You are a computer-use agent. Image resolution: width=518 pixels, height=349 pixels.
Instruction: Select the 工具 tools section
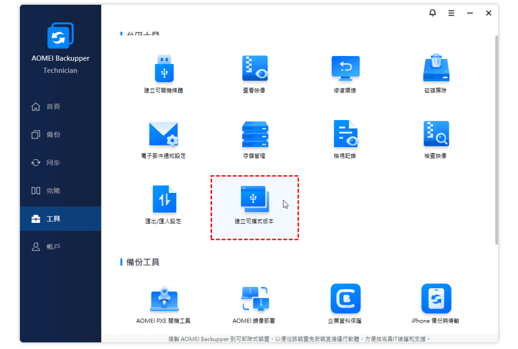[60, 219]
